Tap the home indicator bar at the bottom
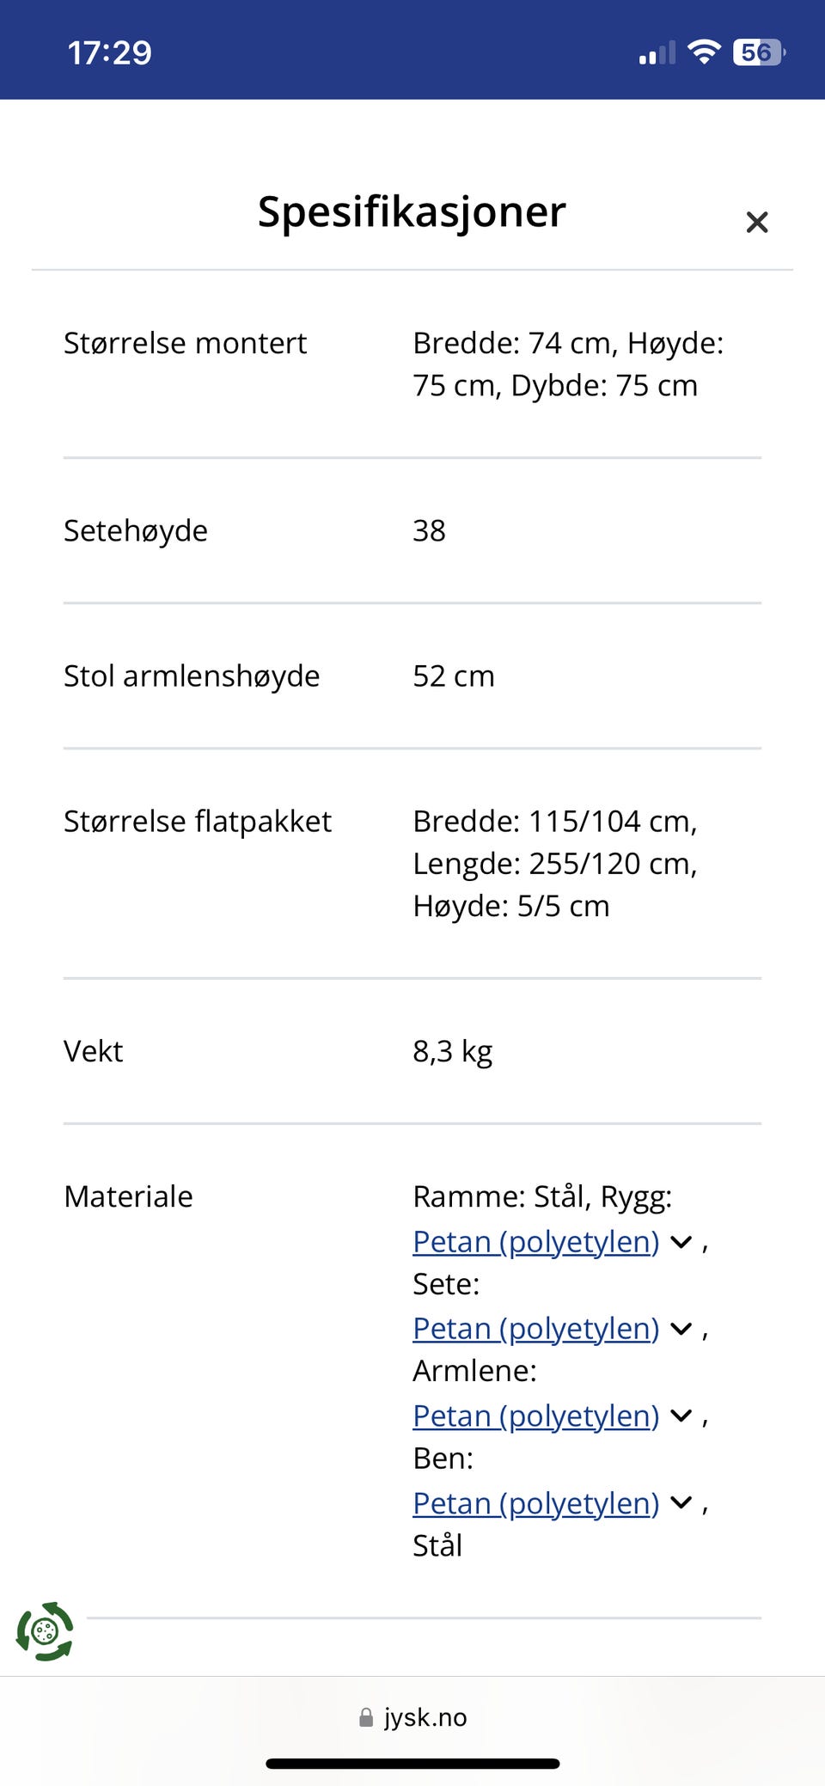The image size is (825, 1786). tap(412, 1764)
